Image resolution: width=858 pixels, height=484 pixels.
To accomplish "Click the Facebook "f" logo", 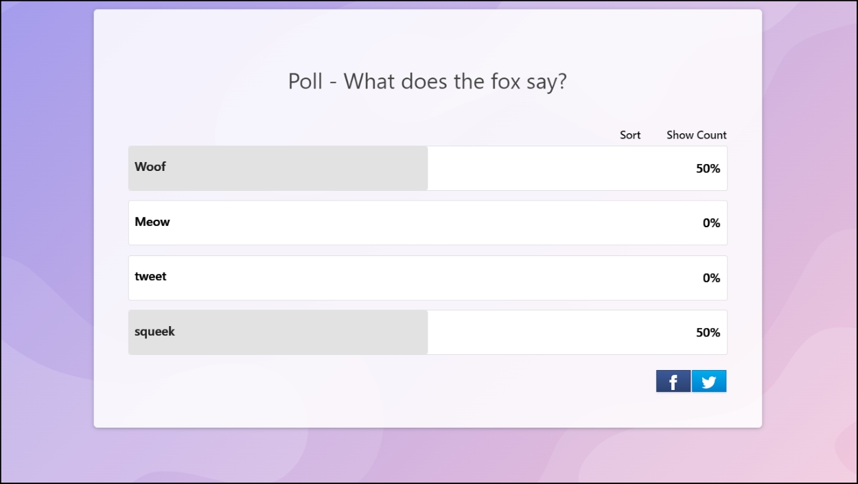I will (673, 381).
